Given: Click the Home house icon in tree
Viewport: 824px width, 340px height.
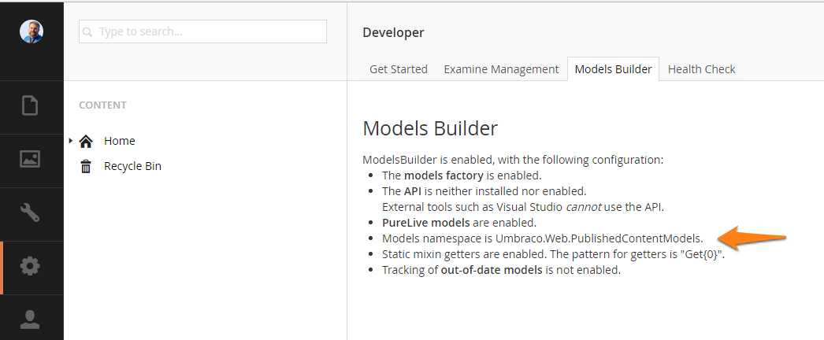Looking at the screenshot, I should pyautogui.click(x=86, y=141).
